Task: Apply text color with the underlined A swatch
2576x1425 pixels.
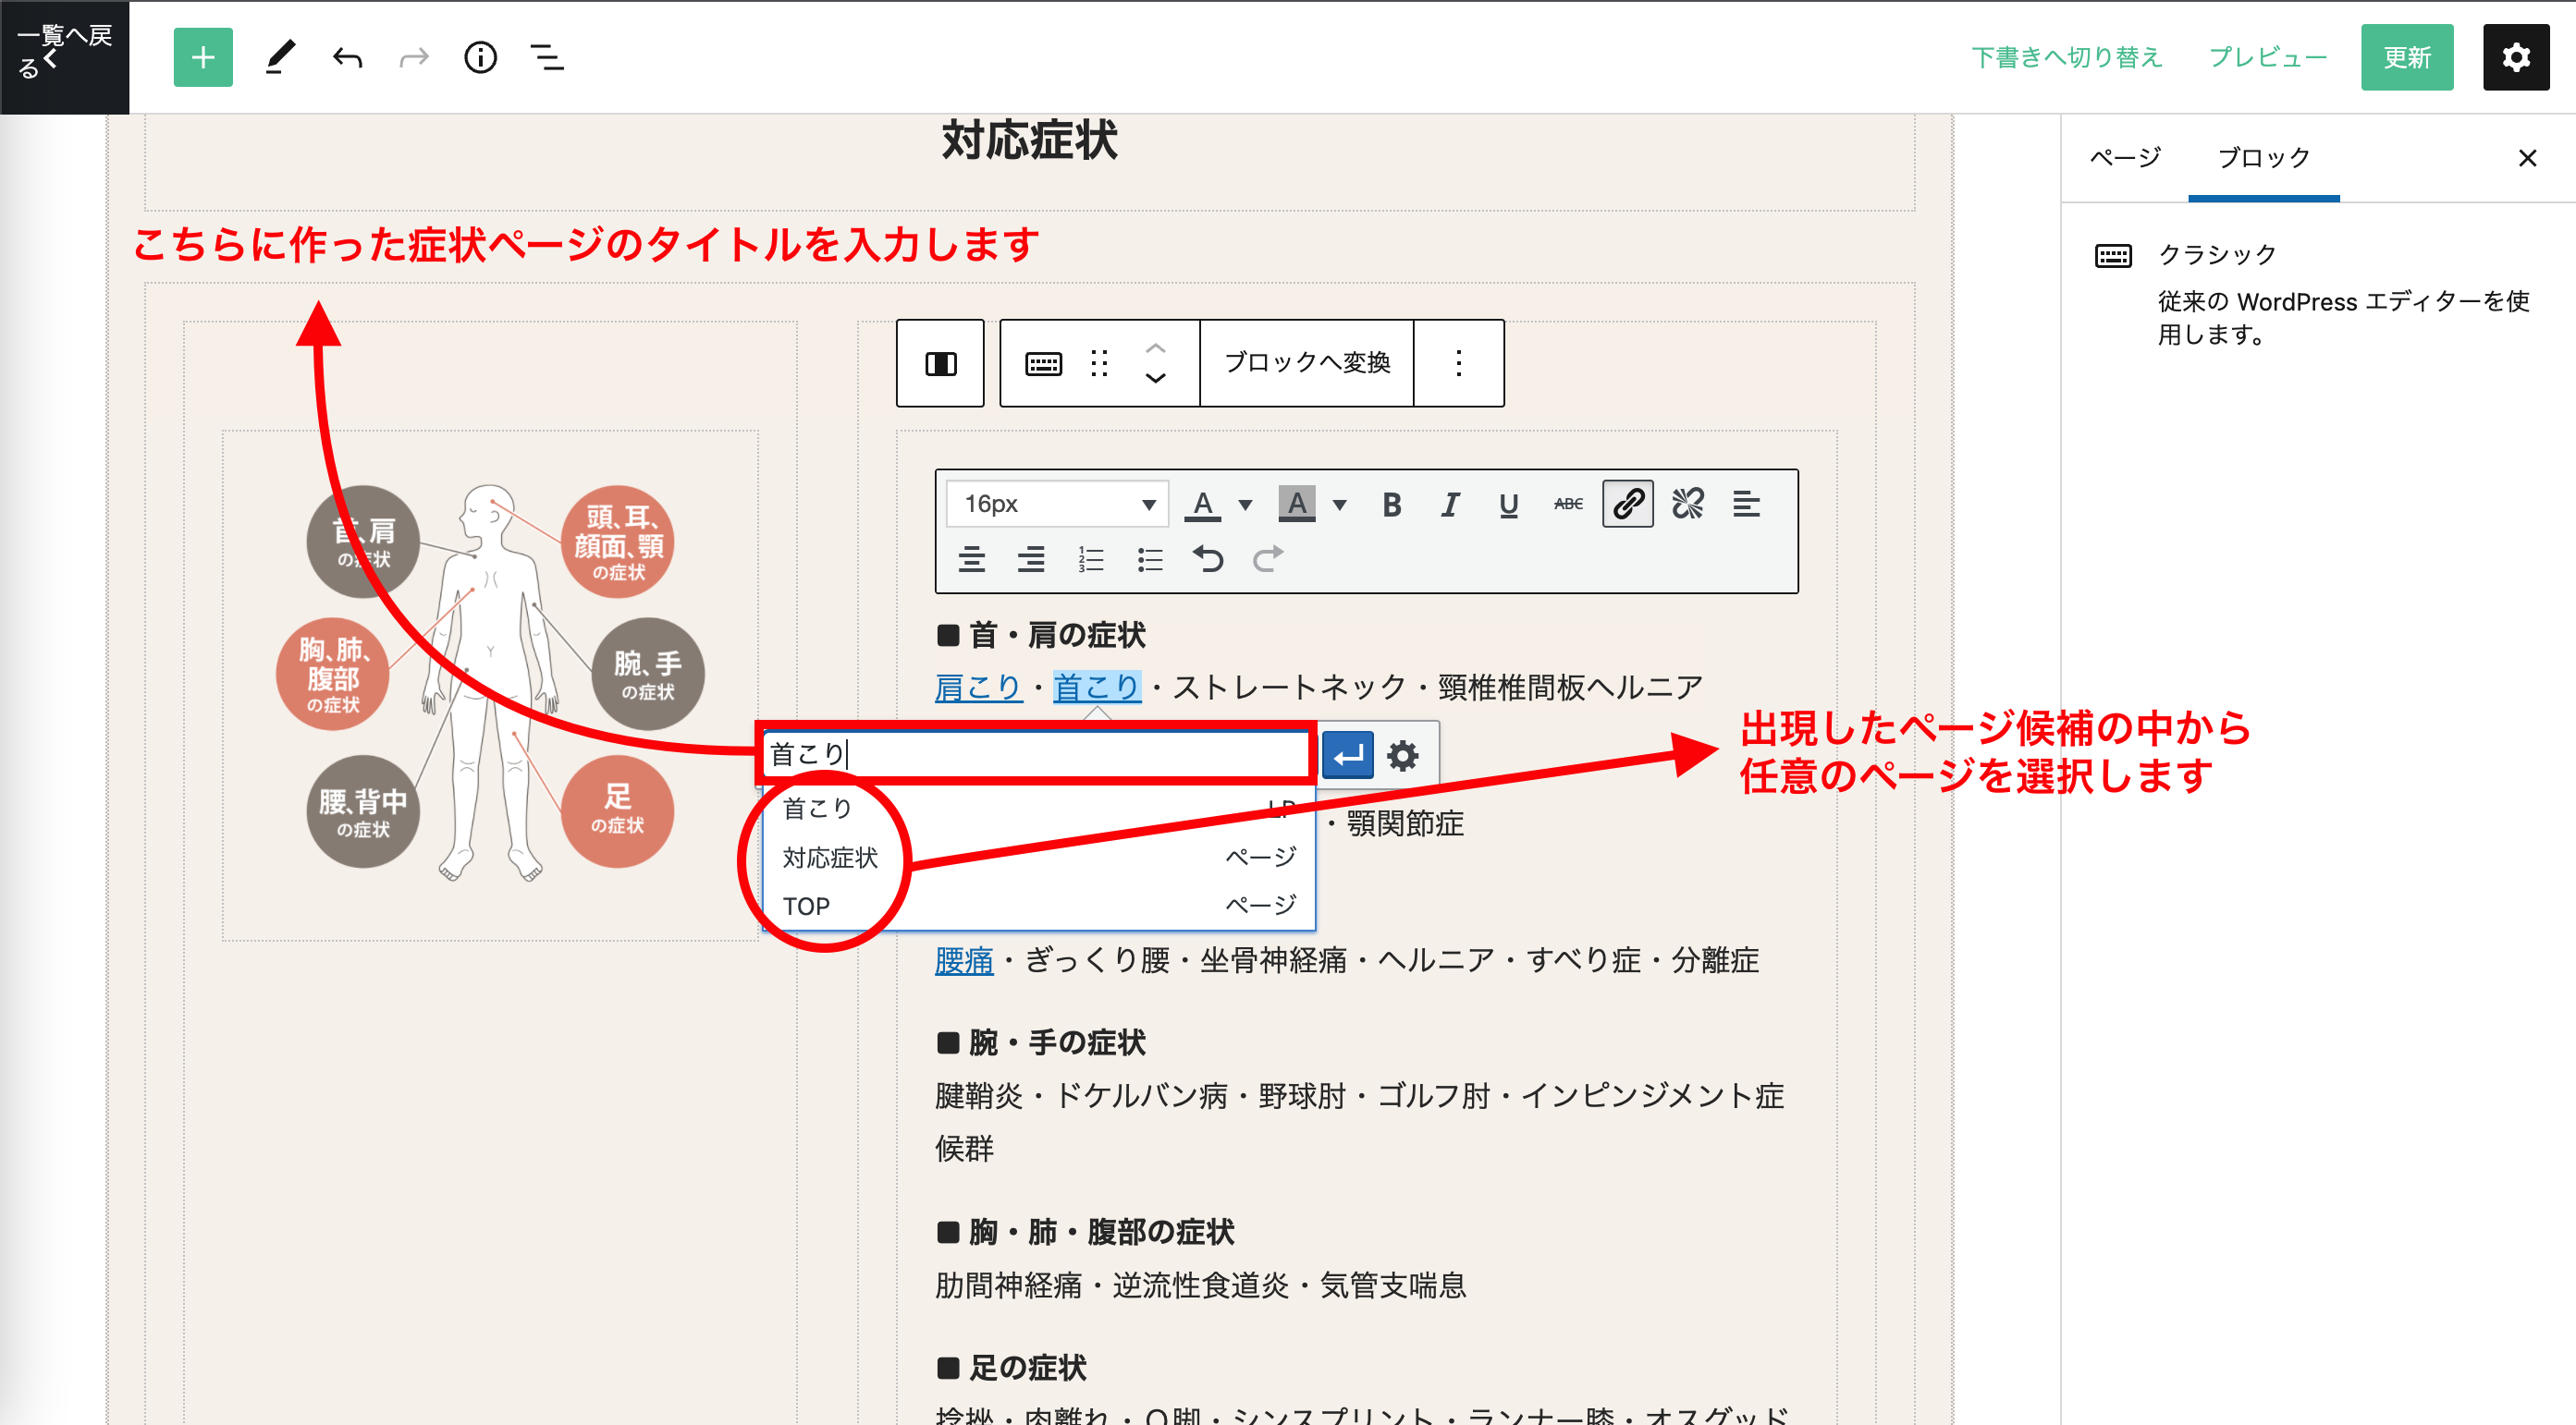Action: [x=1203, y=505]
